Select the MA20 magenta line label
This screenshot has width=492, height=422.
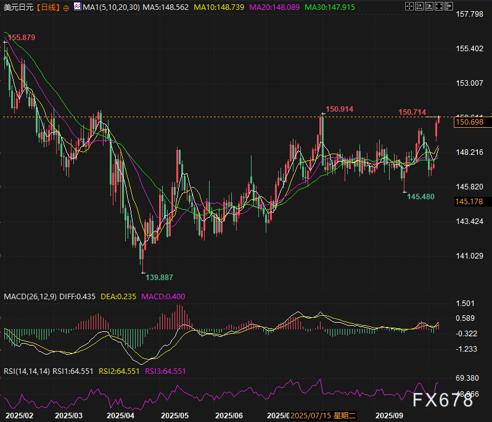pos(273,7)
